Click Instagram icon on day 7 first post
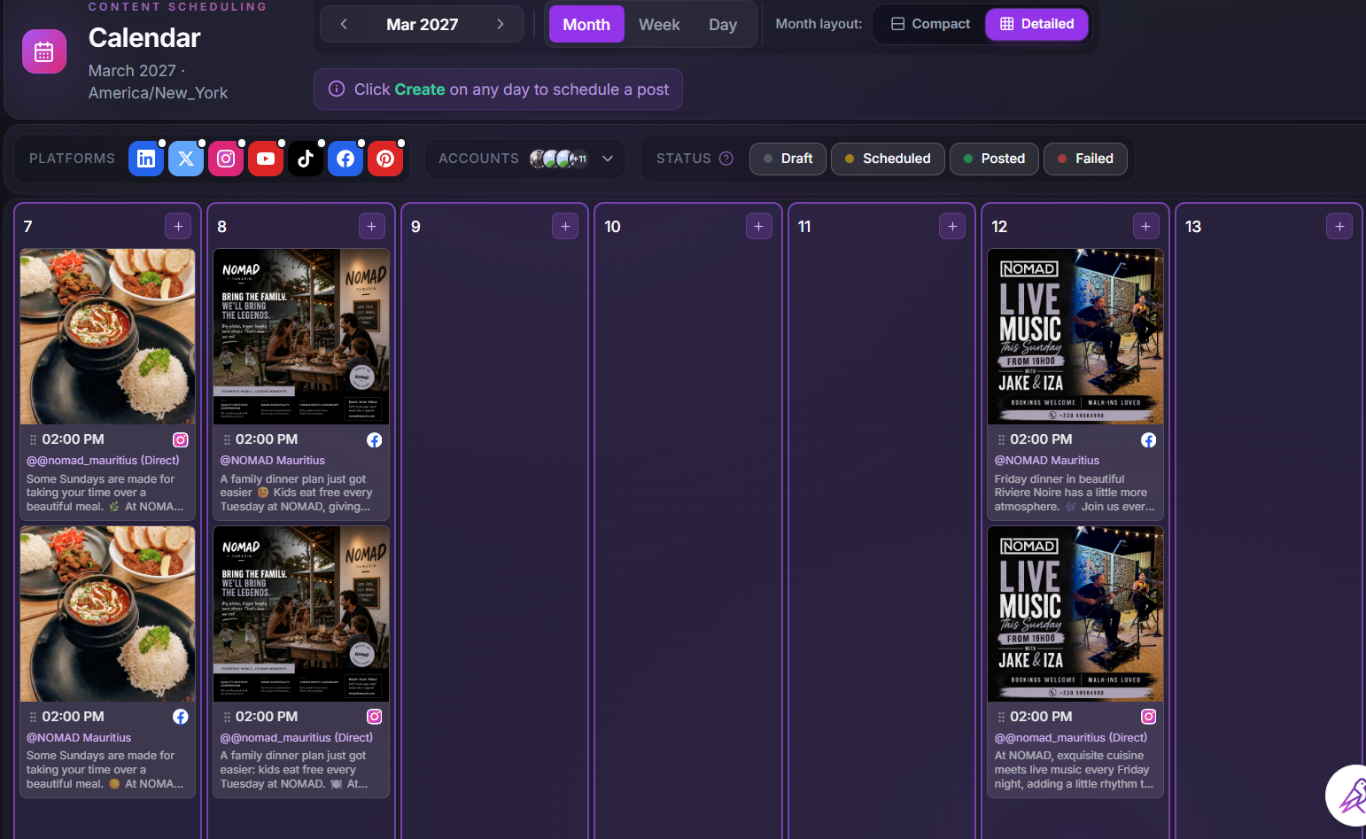This screenshot has height=839, width=1366. [181, 439]
